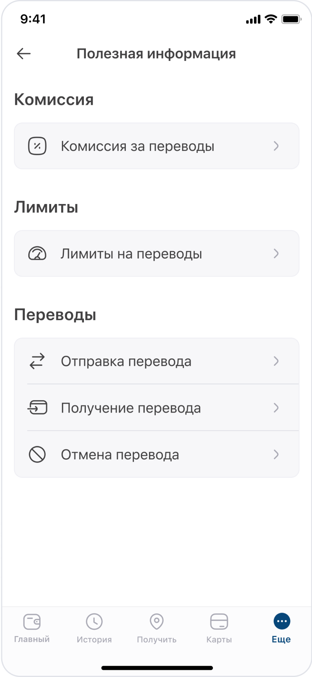Open the Отмена перевода item
312x677 pixels.
point(157,455)
